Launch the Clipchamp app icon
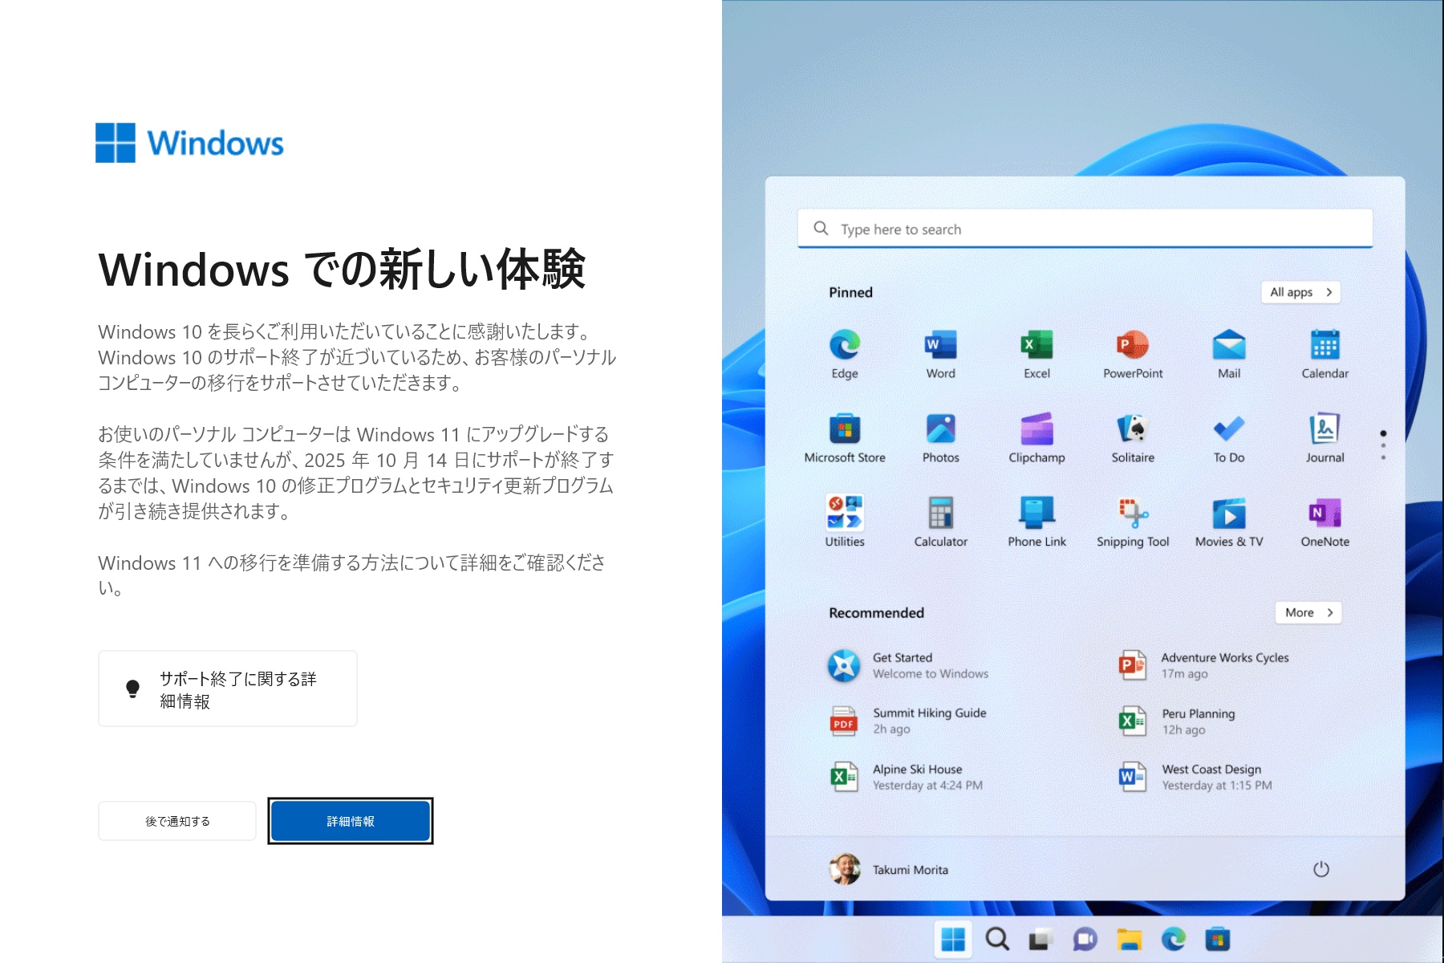1444x963 pixels. pos(1036,429)
